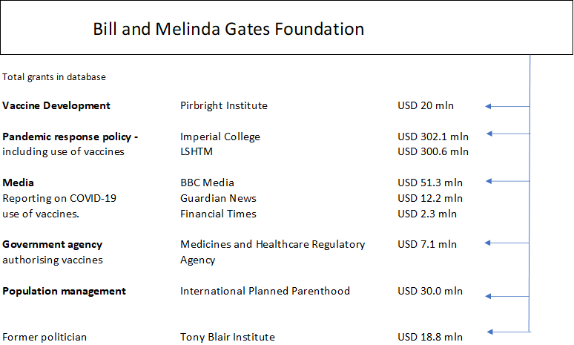Viewport: 574px width, 345px height.
Task: Click the Imperial College entry
Action: [220, 137]
